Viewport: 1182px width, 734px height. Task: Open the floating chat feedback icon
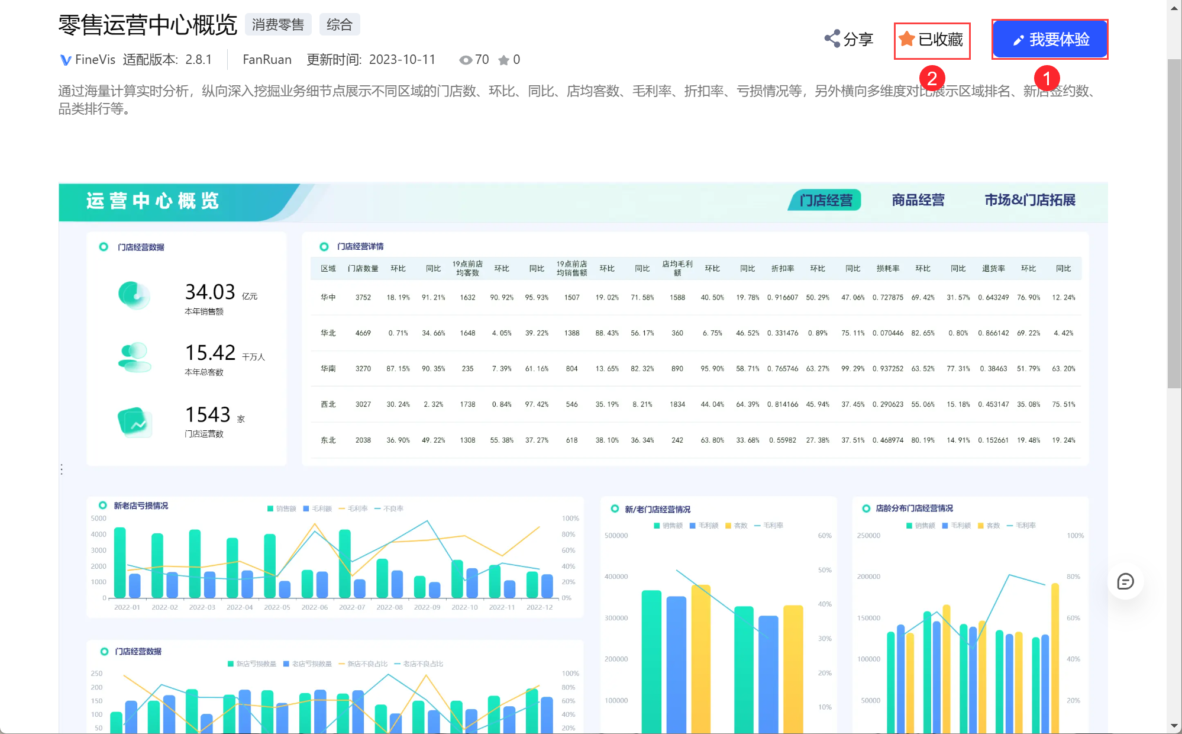click(x=1125, y=581)
